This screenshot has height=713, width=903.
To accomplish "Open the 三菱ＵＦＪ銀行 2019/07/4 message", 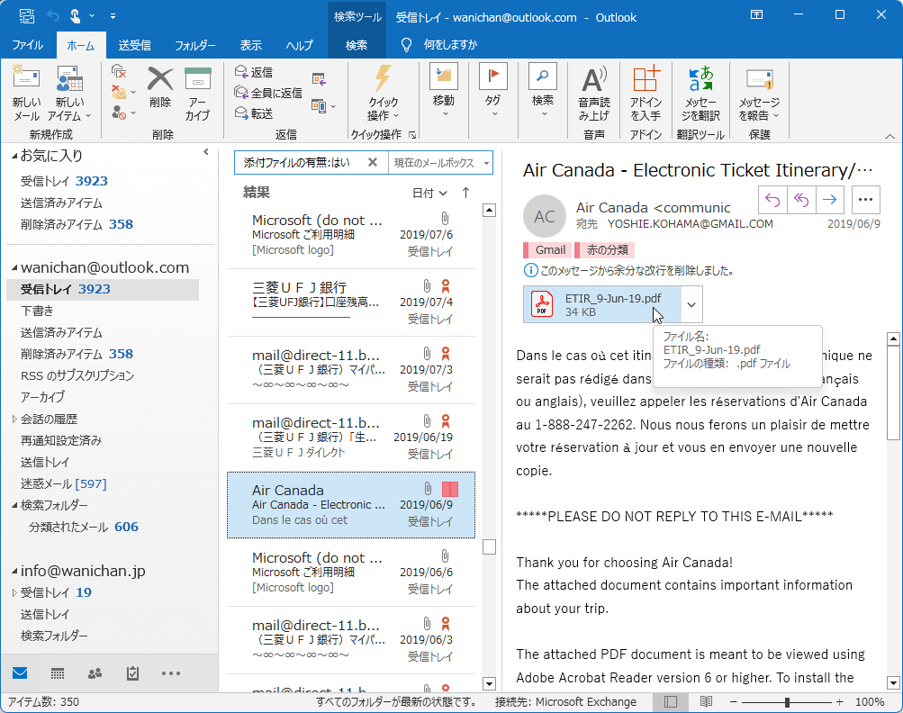I will coord(351,302).
